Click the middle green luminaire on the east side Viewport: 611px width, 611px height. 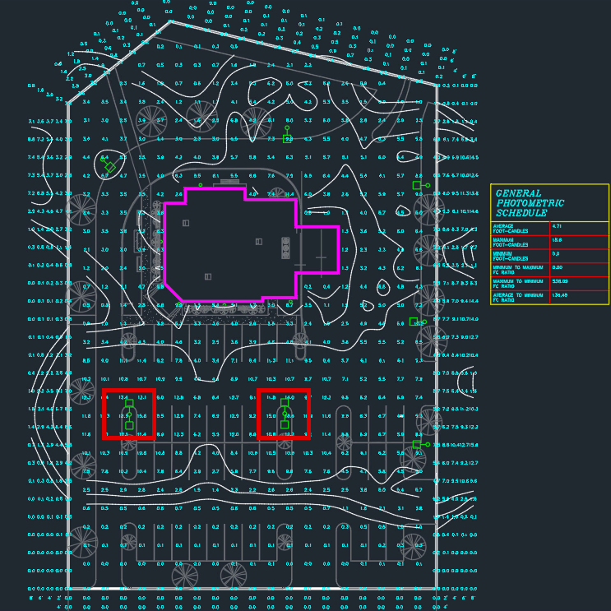pos(418,322)
